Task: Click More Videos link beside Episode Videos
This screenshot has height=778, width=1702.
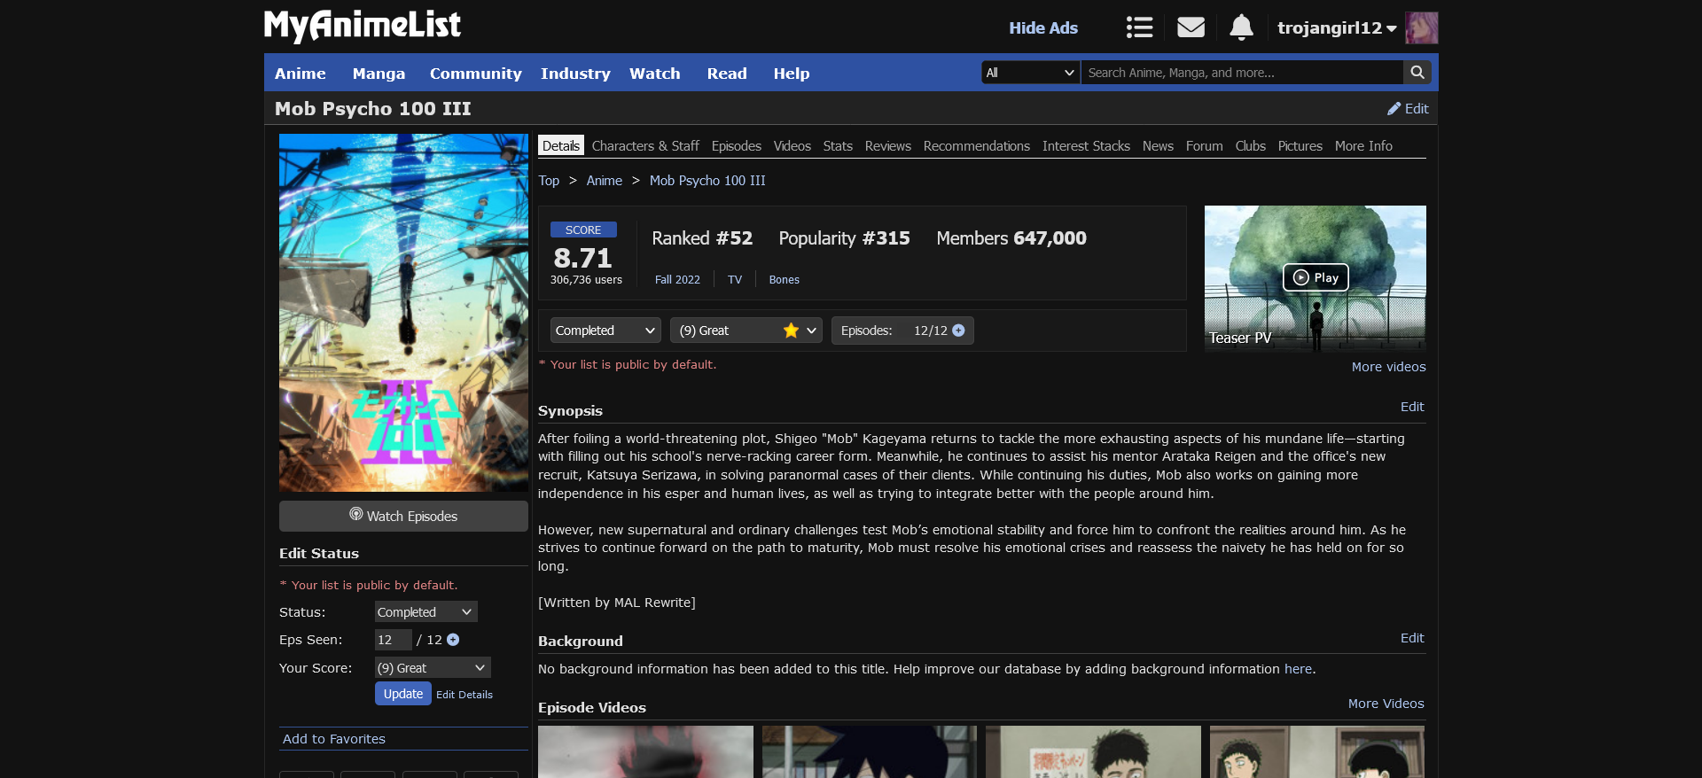Action: [x=1386, y=704]
